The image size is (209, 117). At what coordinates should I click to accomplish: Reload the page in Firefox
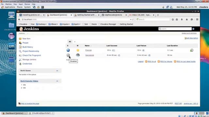click(133, 19)
